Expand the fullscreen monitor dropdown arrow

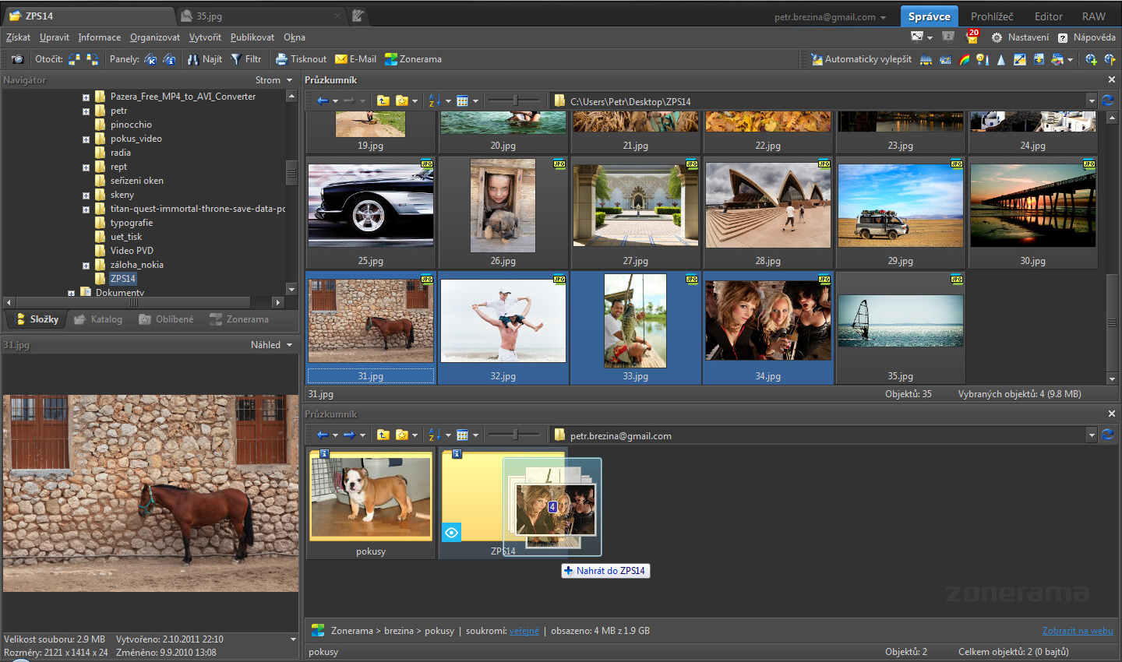(930, 37)
